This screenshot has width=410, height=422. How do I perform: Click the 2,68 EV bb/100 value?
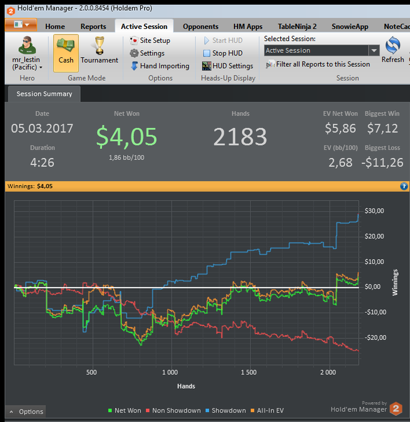point(340,163)
